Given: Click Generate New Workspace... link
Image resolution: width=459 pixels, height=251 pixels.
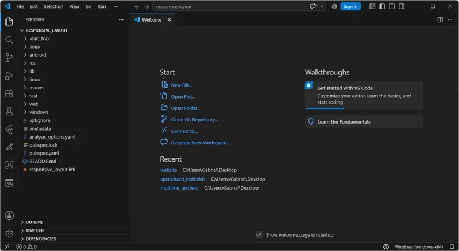Looking at the screenshot, I should (x=200, y=143).
